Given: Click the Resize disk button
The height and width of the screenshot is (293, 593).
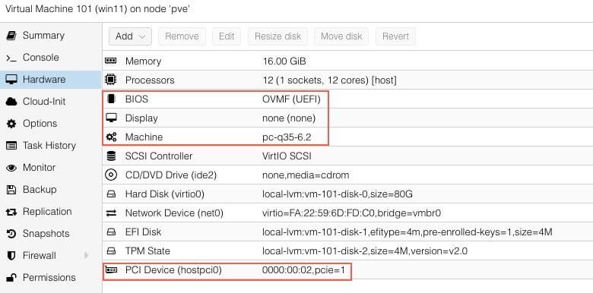Looking at the screenshot, I should 277,36.
